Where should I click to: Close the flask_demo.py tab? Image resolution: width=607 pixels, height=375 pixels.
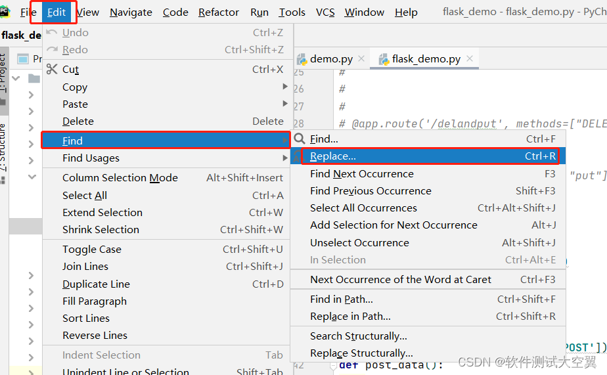(x=470, y=58)
